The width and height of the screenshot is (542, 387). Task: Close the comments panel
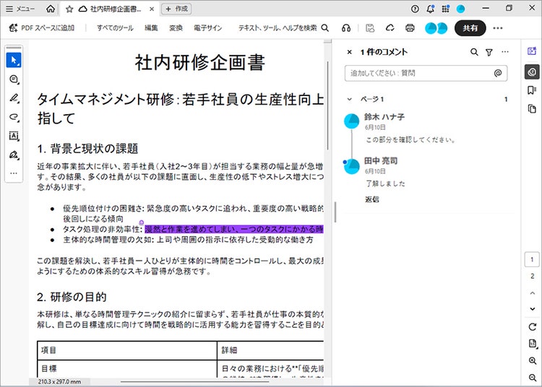click(x=350, y=52)
